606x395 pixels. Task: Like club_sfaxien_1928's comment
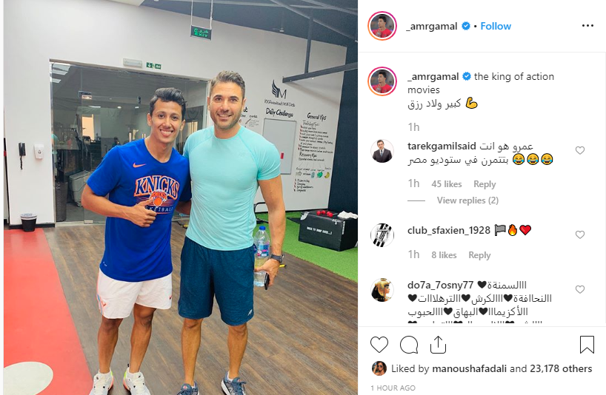(x=580, y=234)
